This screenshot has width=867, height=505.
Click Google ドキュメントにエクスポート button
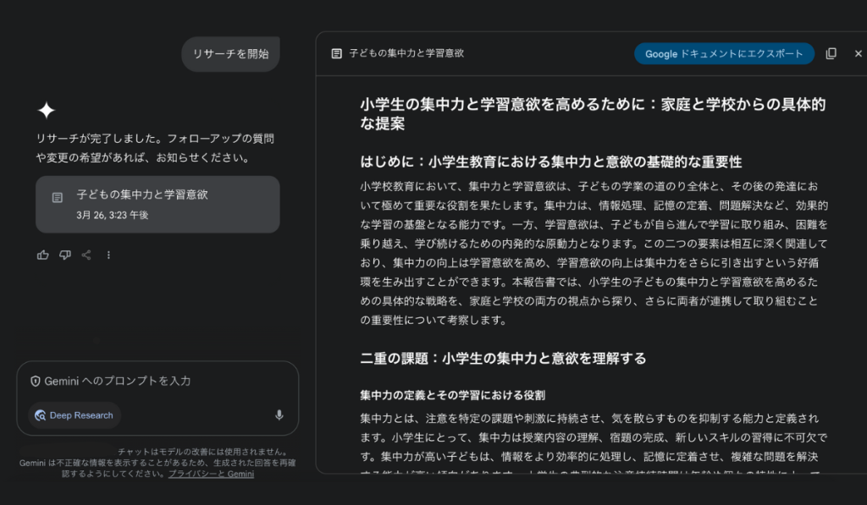point(724,53)
